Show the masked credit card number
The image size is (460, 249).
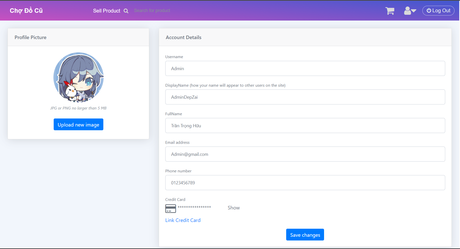pos(234,208)
